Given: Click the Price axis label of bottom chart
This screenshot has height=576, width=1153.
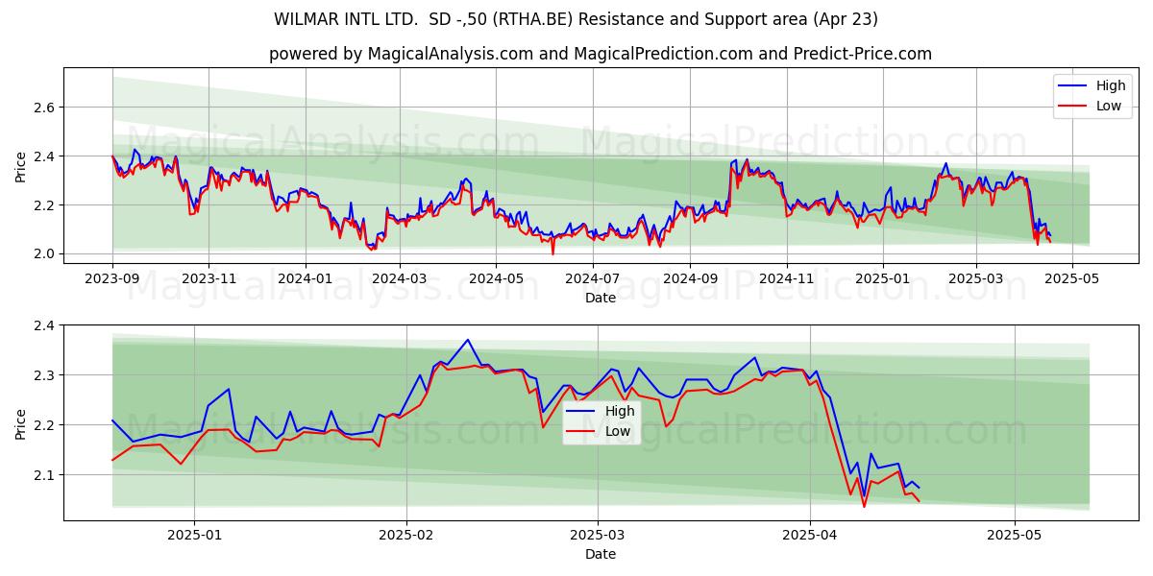Looking at the screenshot, I should 21,423.
